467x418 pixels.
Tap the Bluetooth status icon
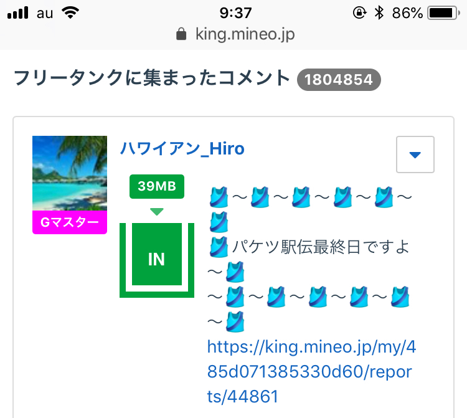click(379, 12)
